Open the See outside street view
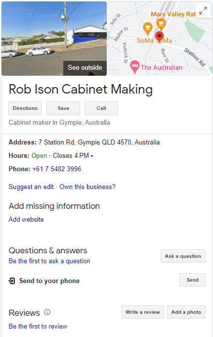 [85, 68]
